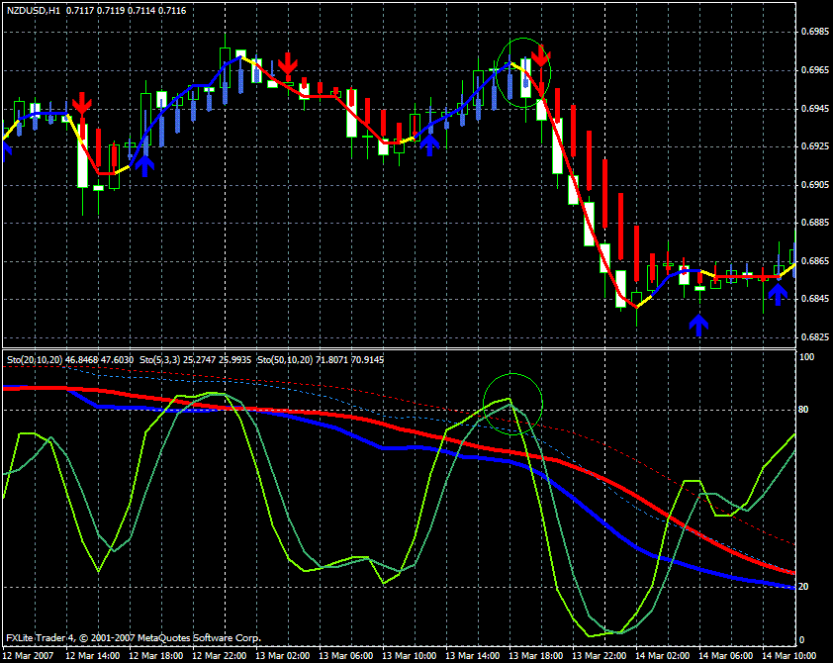Click the FXLite Trader 4 copyright text
The image size is (833, 663).
[134, 637]
